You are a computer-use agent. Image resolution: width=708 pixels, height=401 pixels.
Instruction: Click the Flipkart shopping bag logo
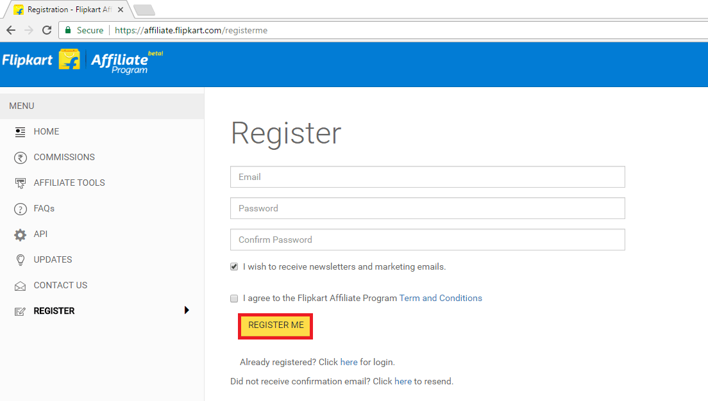(69, 60)
